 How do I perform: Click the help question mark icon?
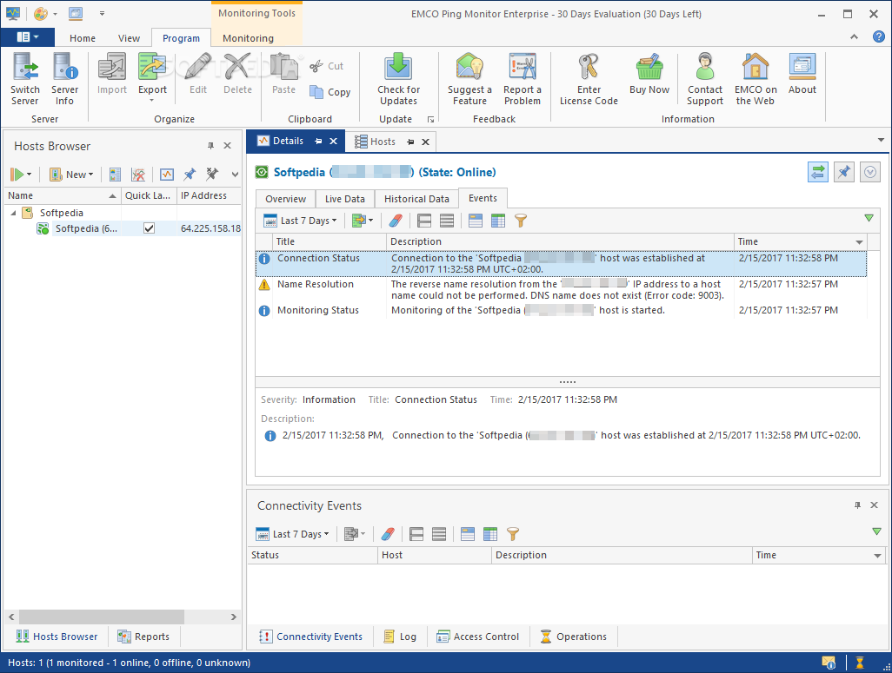pyautogui.click(x=878, y=37)
